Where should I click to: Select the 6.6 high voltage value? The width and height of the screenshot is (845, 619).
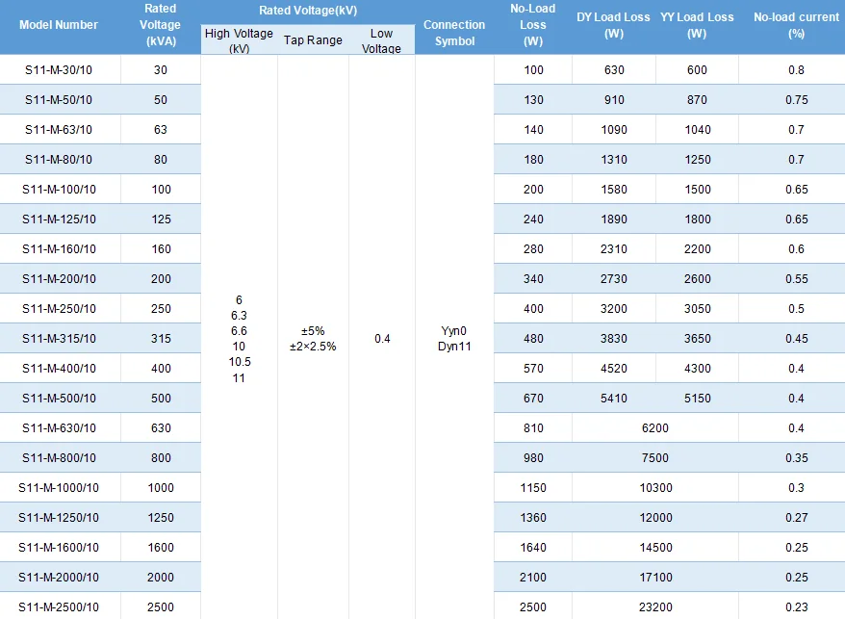239,331
